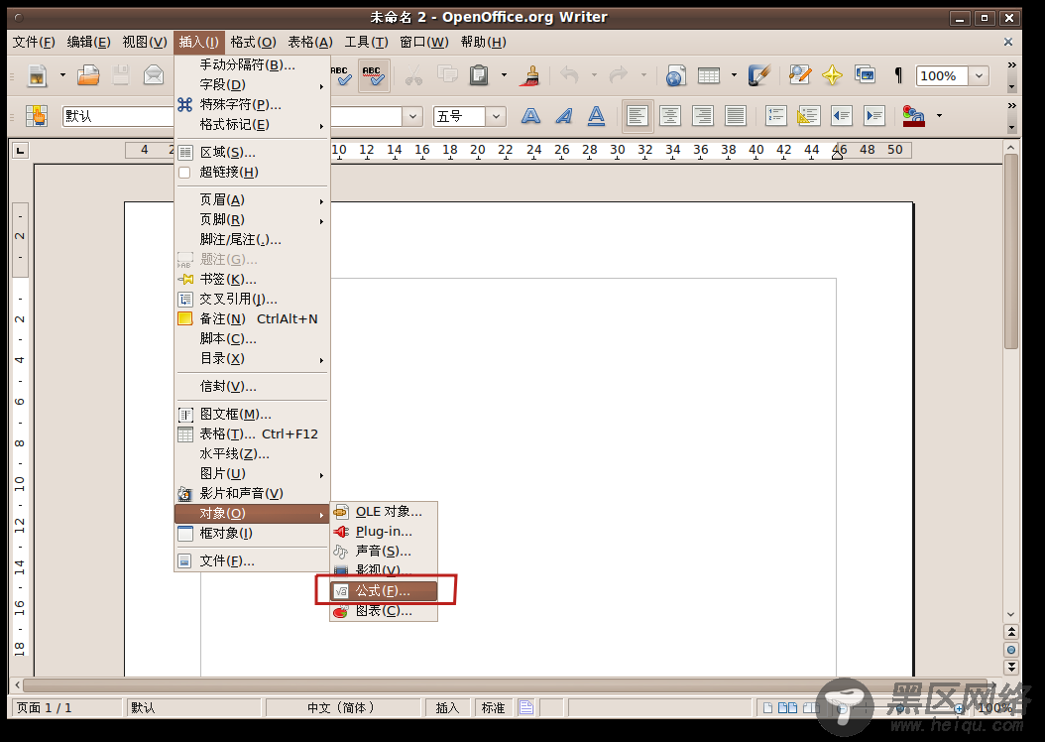The height and width of the screenshot is (742, 1045).
Task: Open Styles and Formatting icon
Action: click(x=36, y=116)
